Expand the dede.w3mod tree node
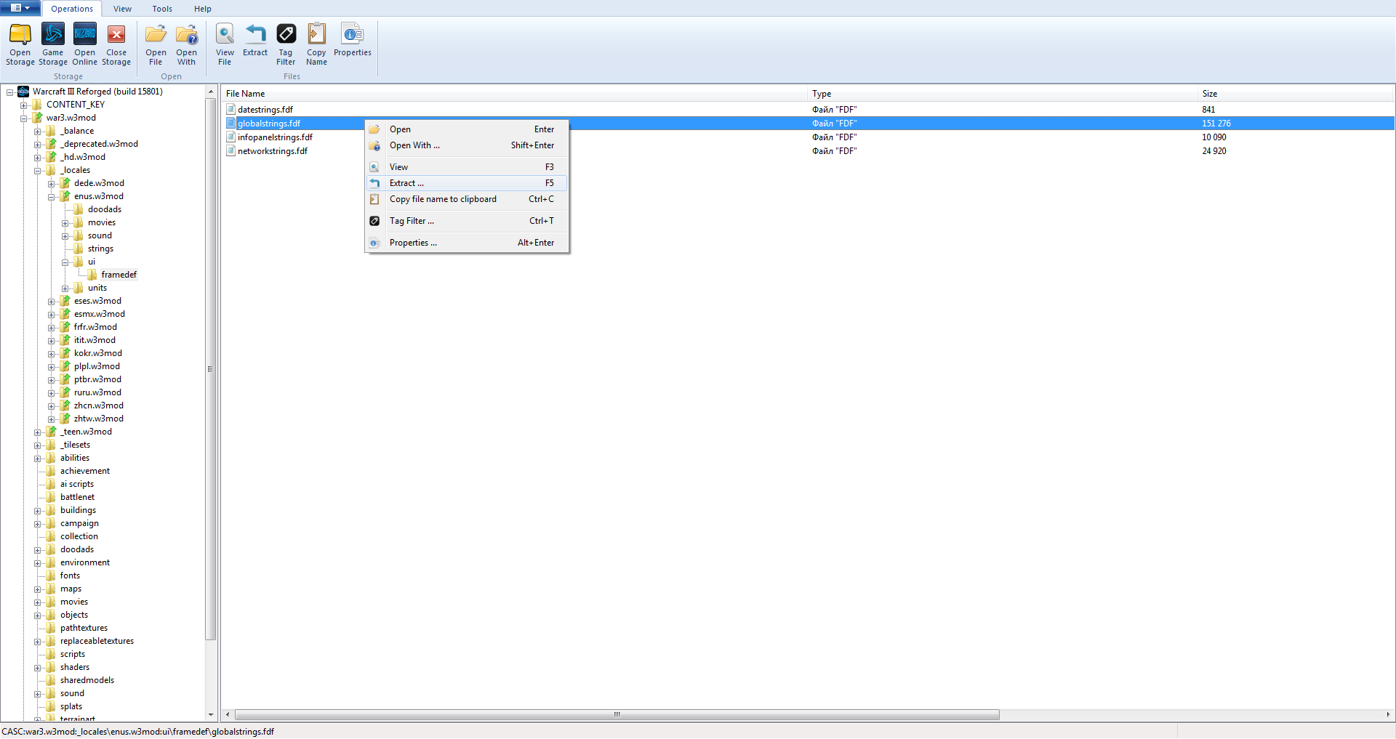Image resolution: width=1396 pixels, height=739 pixels. point(51,184)
